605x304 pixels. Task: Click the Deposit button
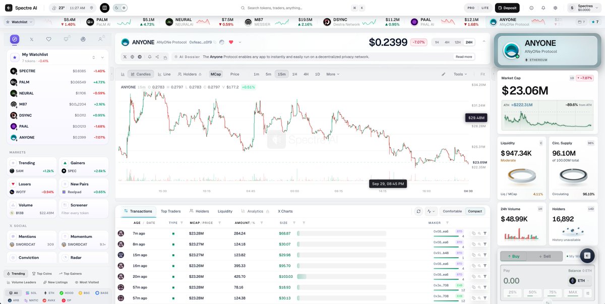tap(507, 8)
